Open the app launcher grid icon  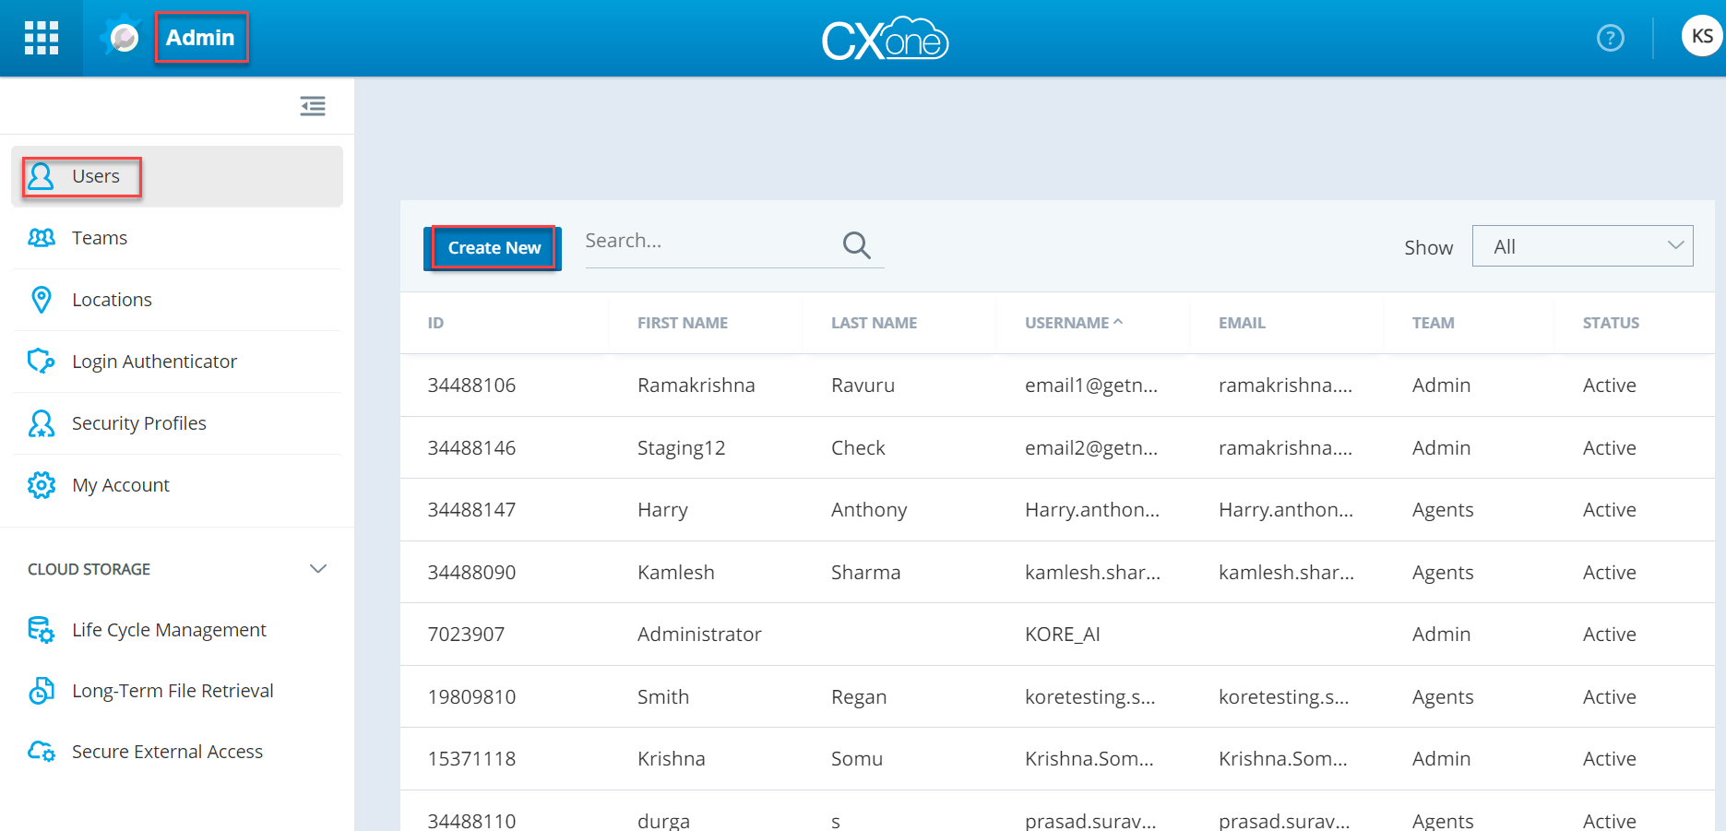(42, 38)
